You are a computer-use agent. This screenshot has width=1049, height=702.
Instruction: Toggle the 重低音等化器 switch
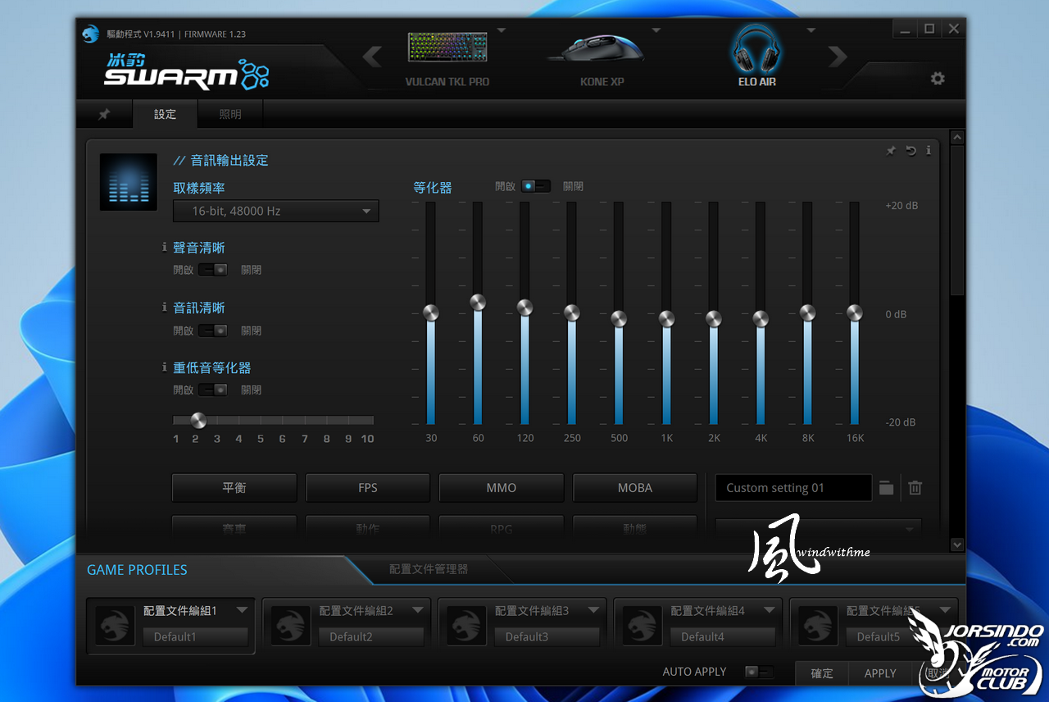pos(213,390)
